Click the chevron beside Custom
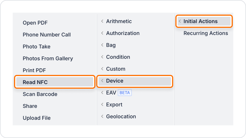Screen dimensions: 246x138 click(102, 69)
